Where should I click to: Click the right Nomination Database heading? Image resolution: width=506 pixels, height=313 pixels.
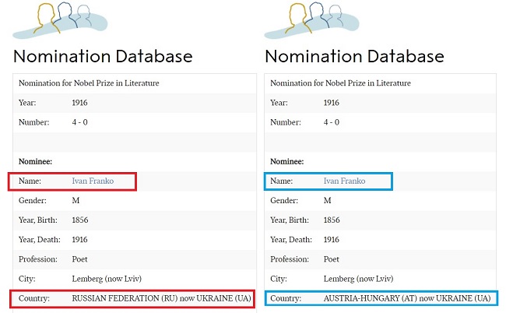[354, 57]
